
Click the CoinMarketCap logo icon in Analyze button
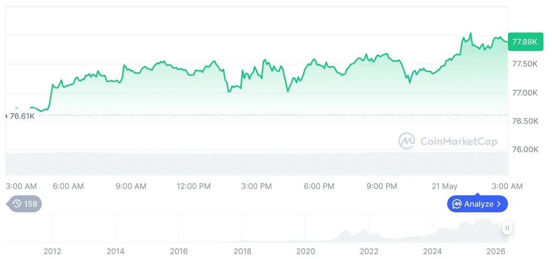tap(457, 204)
